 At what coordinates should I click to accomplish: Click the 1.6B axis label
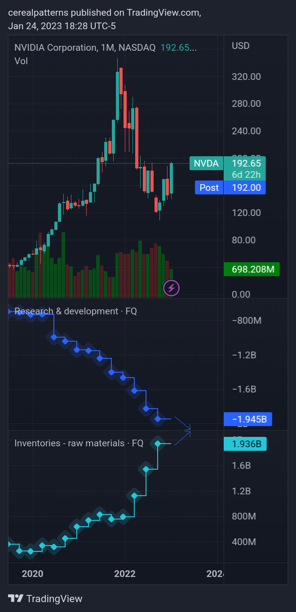[241, 466]
